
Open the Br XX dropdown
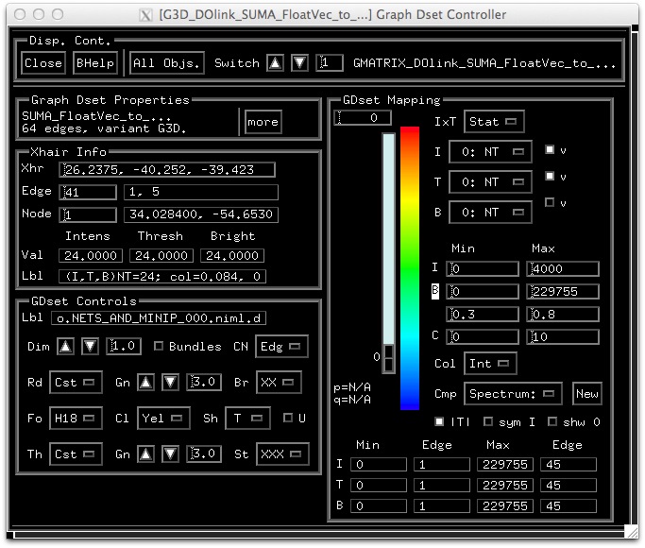click(x=279, y=383)
